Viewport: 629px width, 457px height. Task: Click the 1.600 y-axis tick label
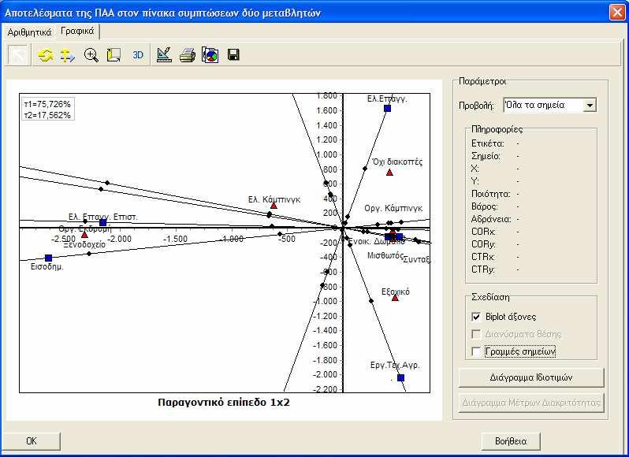pyautogui.click(x=327, y=110)
